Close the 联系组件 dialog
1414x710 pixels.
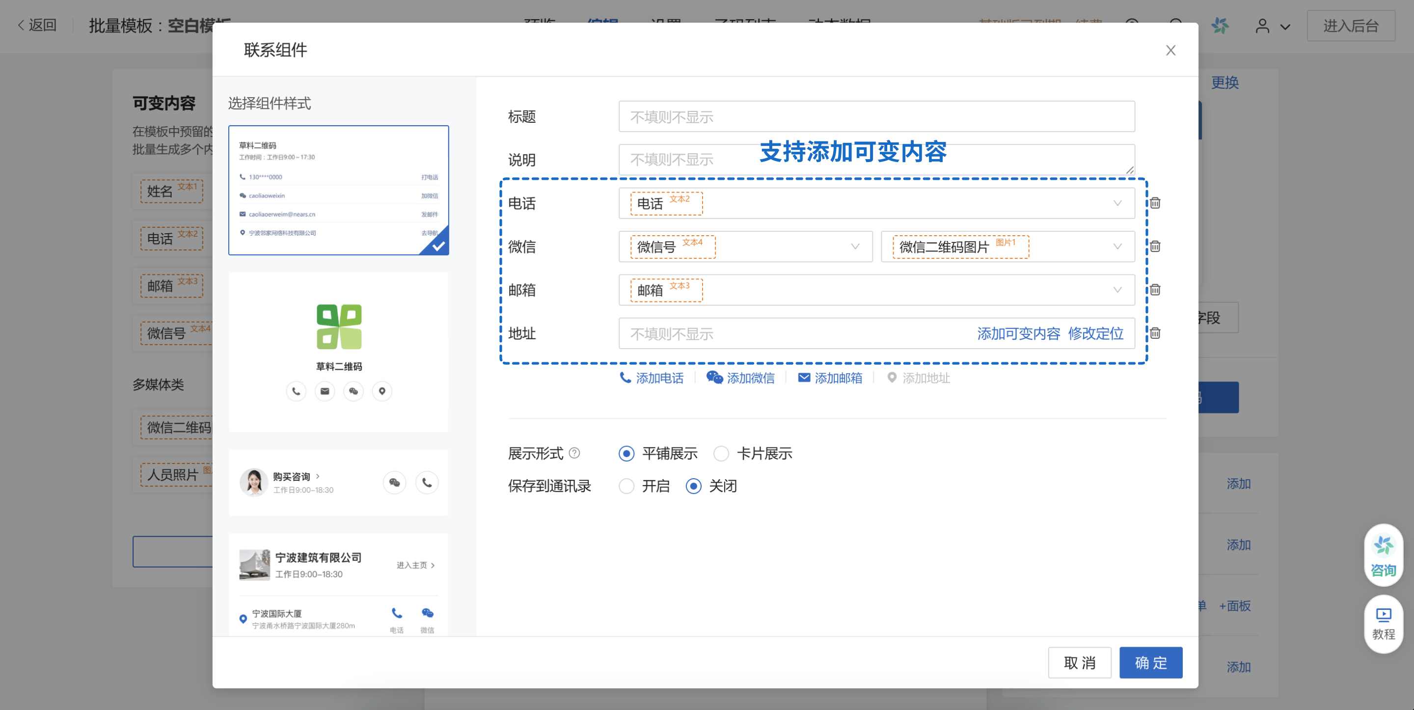coord(1170,51)
